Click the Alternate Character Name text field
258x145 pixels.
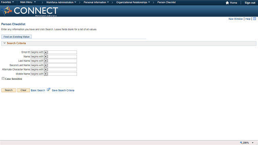(62, 70)
